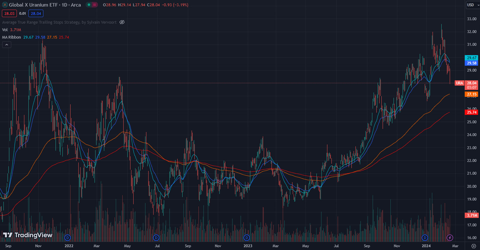Select the MA Ribbon indicator legend label
Viewport: 480px width, 250px height.
[x=12, y=37]
